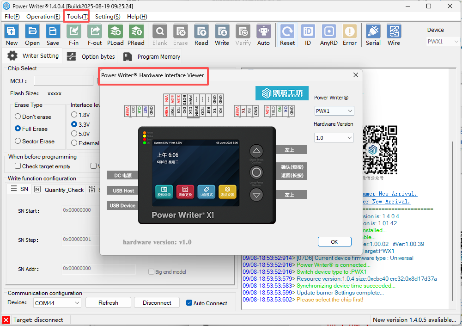Image resolution: width=462 pixels, height=326 pixels.
Task: Select Sector Erase radio button
Action: 18,141
